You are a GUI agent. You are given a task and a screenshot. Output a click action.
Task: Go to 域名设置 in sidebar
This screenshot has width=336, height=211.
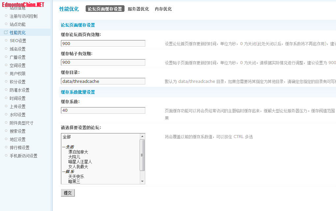click(x=17, y=49)
